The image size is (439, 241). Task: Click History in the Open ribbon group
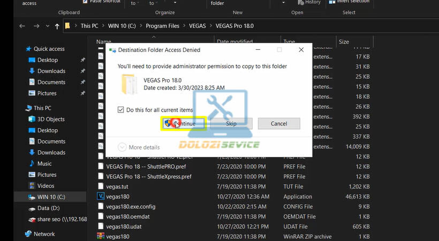(x=309, y=2)
